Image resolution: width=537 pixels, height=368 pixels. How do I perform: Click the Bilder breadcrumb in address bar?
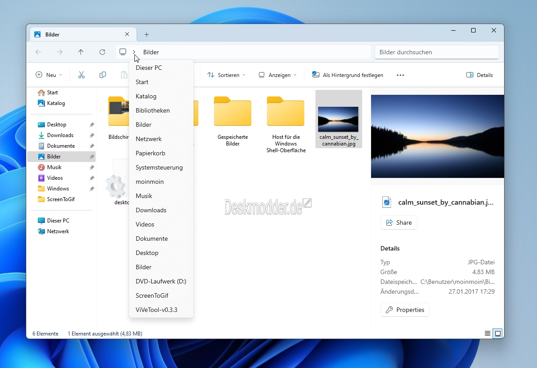151,52
